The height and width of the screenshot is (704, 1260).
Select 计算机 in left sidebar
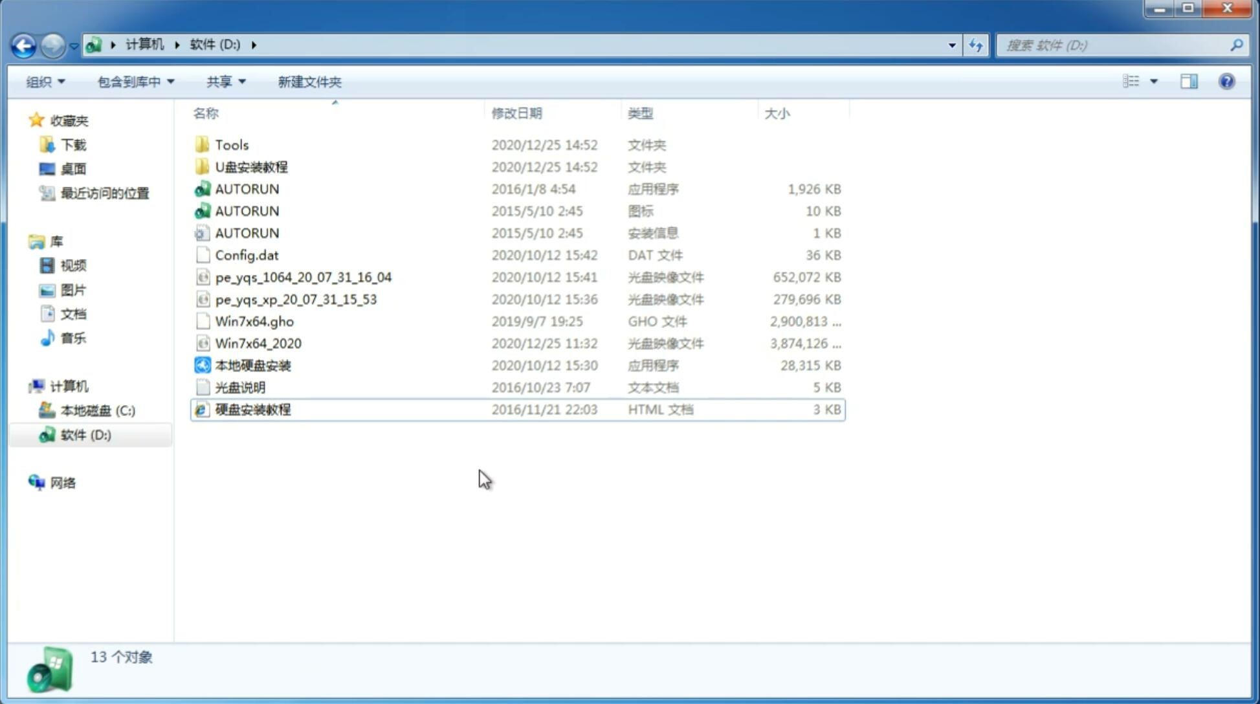point(69,385)
